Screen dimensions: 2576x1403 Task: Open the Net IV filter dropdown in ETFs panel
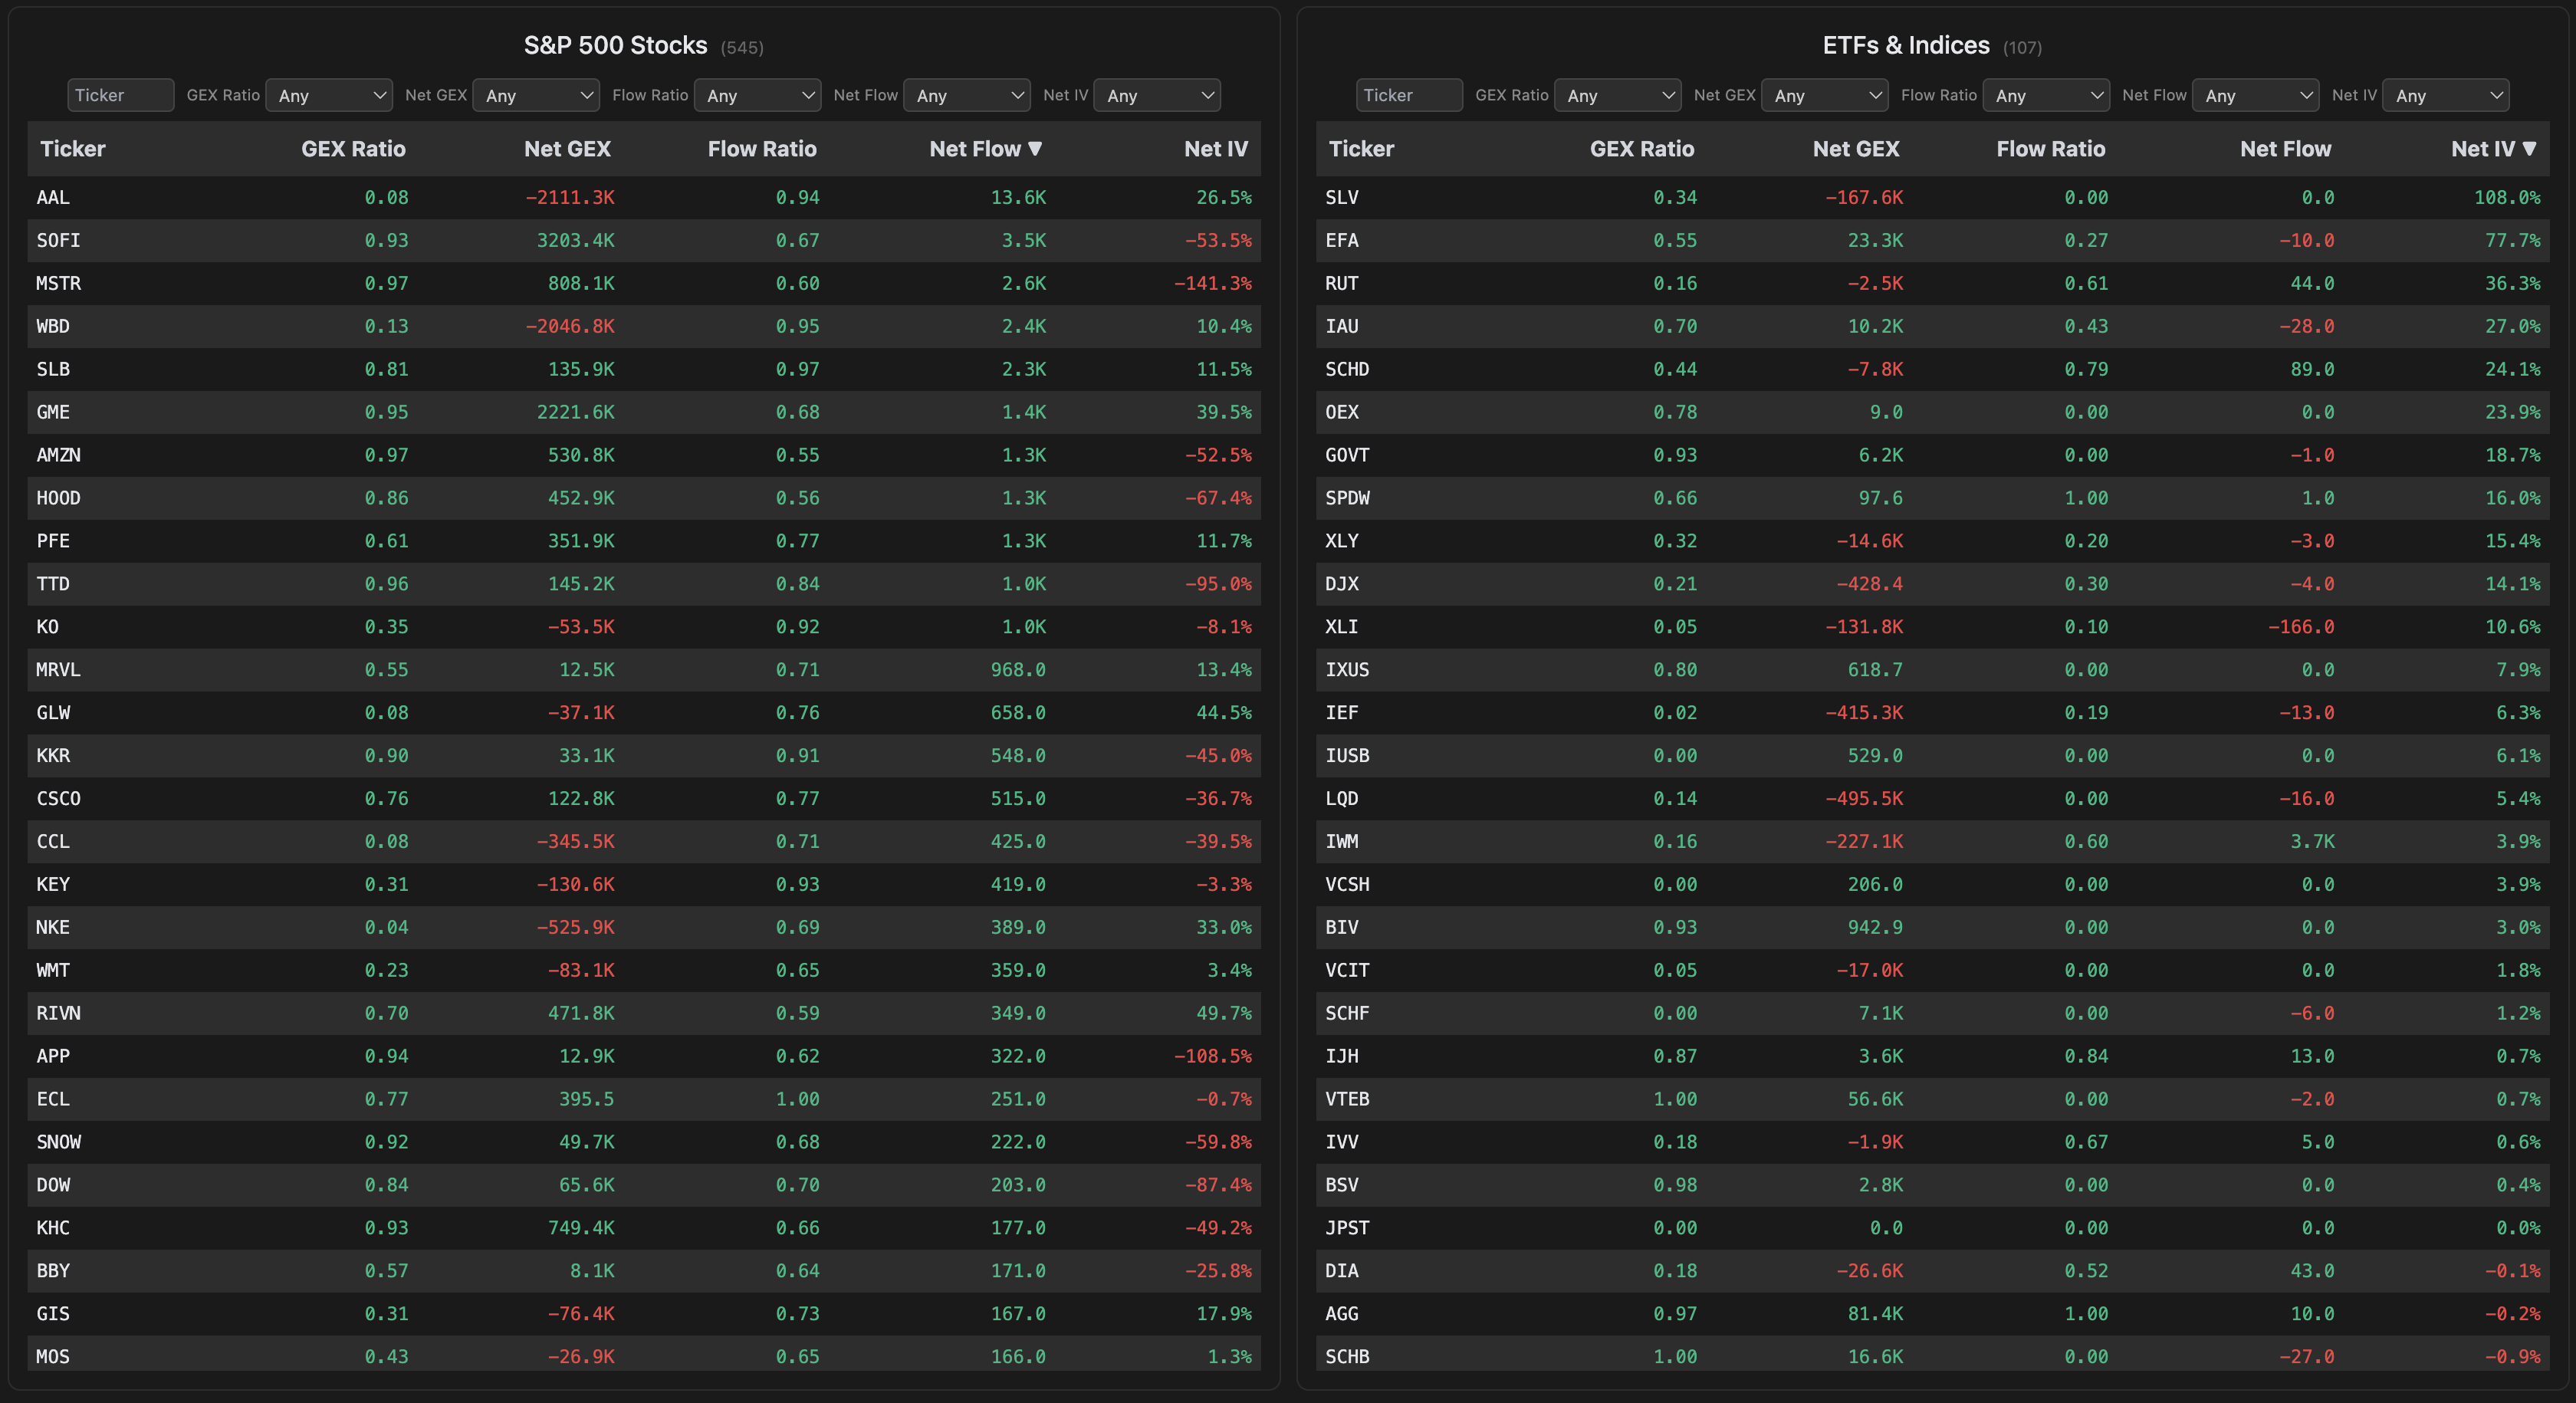[x=2446, y=95]
